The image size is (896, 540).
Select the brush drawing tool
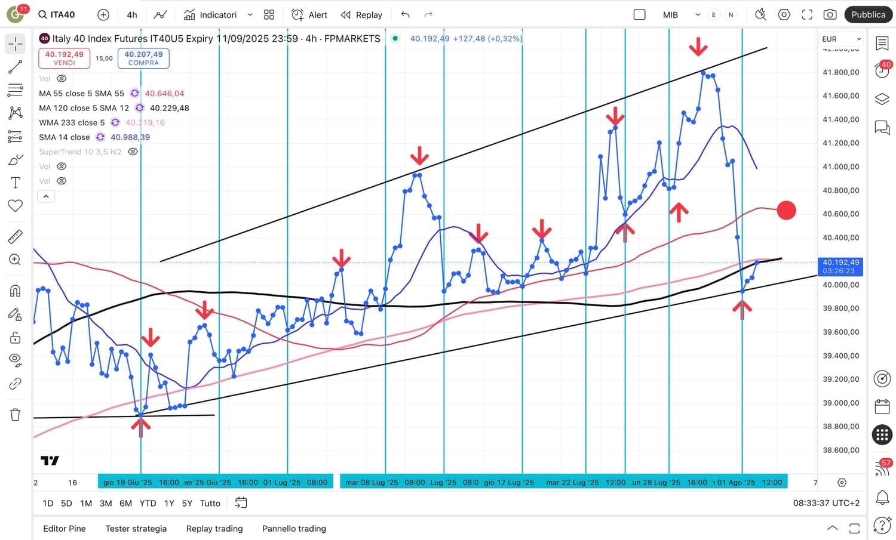click(x=16, y=160)
